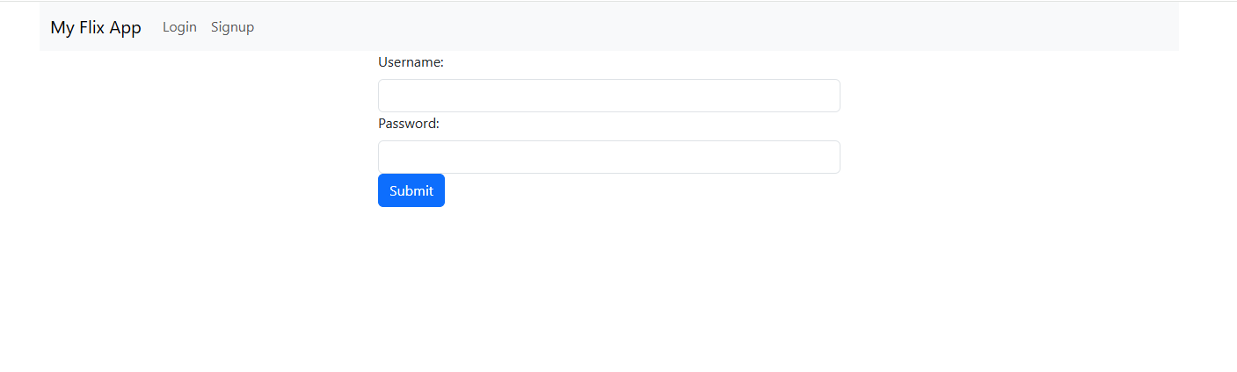Click the My Flix App brand title
This screenshot has width=1237, height=372.
(96, 27)
